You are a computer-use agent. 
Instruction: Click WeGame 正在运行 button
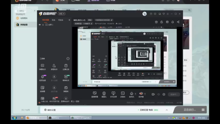(190, 110)
